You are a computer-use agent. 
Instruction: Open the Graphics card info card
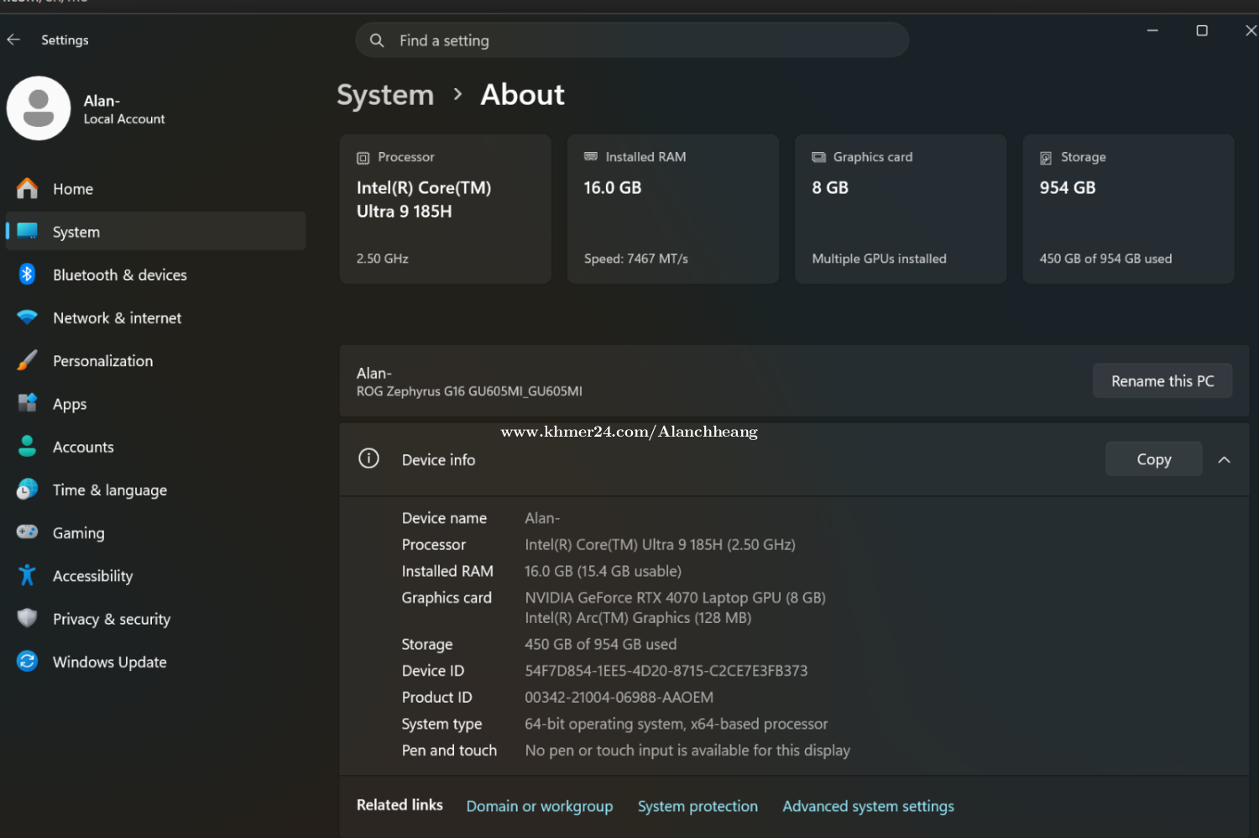[901, 208]
